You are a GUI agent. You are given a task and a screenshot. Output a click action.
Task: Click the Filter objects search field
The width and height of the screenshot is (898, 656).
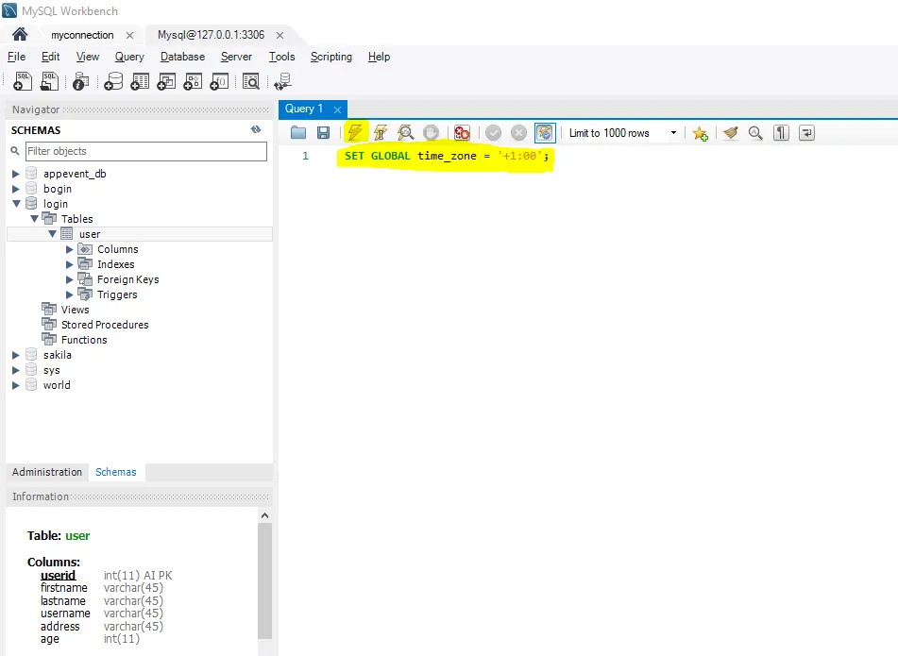tap(146, 151)
